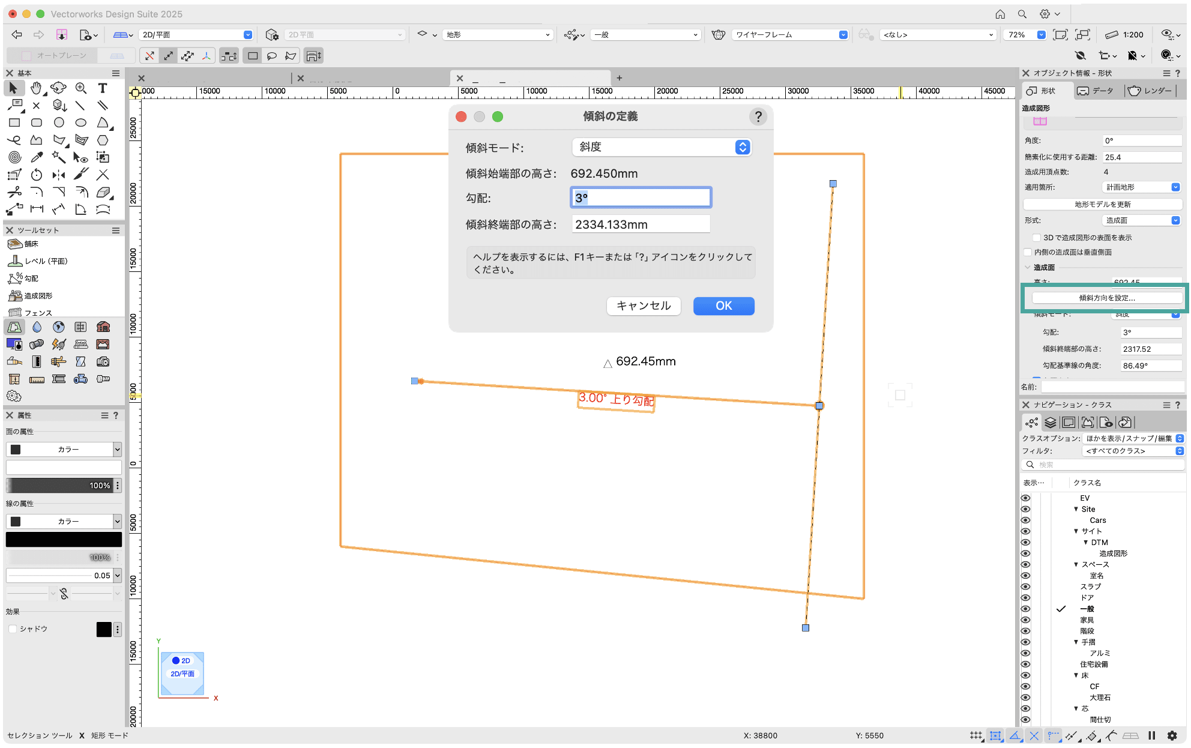Viewport: 1191px width, 748px height.
Task: Select the Text tool
Action: click(103, 88)
